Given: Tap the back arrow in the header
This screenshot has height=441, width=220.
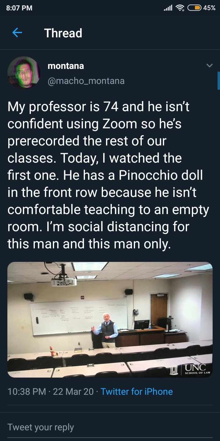Looking at the screenshot, I should 17,33.
